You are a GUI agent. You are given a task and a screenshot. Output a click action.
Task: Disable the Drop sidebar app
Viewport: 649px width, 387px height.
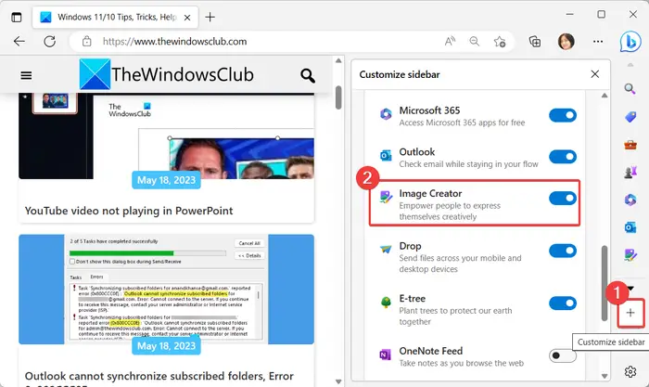(563, 252)
